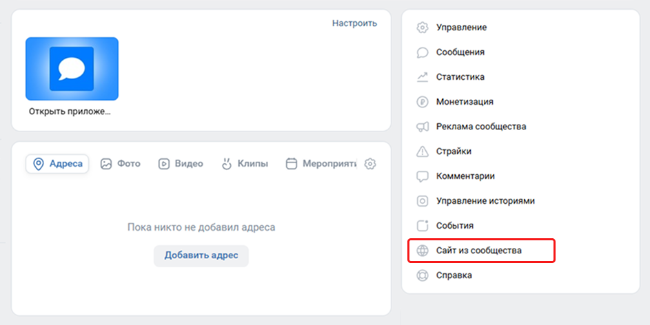Open tab settings gear next to Мероприятия
This screenshot has height=325, width=650.
pos(370,164)
